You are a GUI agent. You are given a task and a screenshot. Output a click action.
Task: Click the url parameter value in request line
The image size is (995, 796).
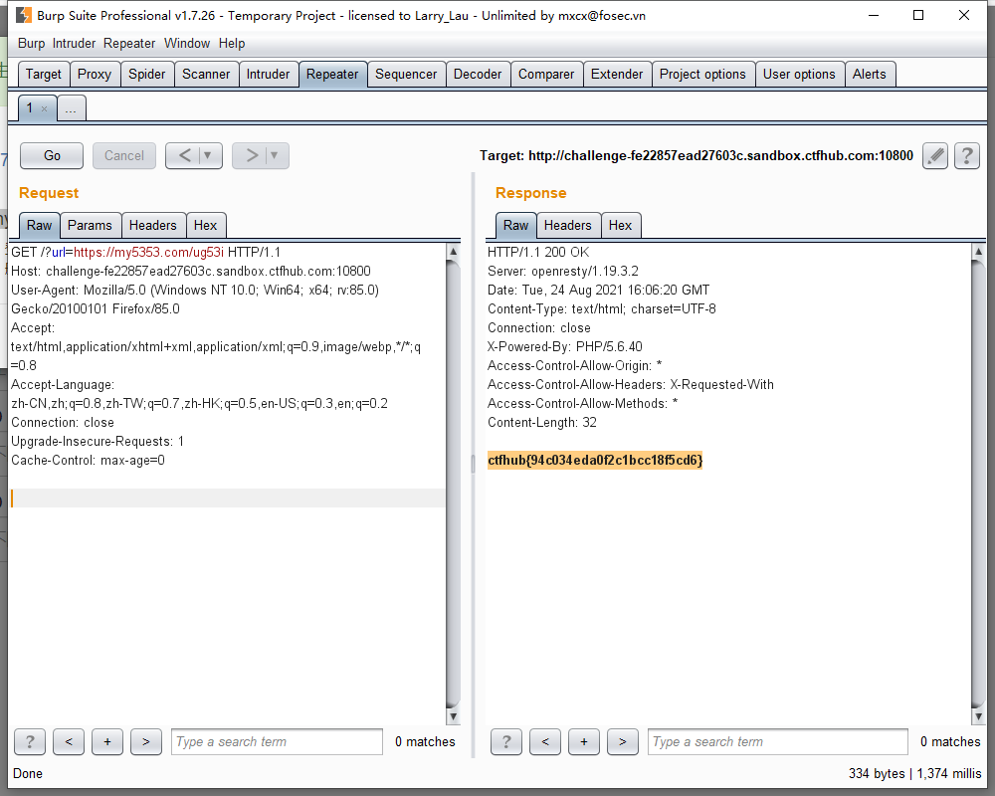pyautogui.click(x=148, y=252)
